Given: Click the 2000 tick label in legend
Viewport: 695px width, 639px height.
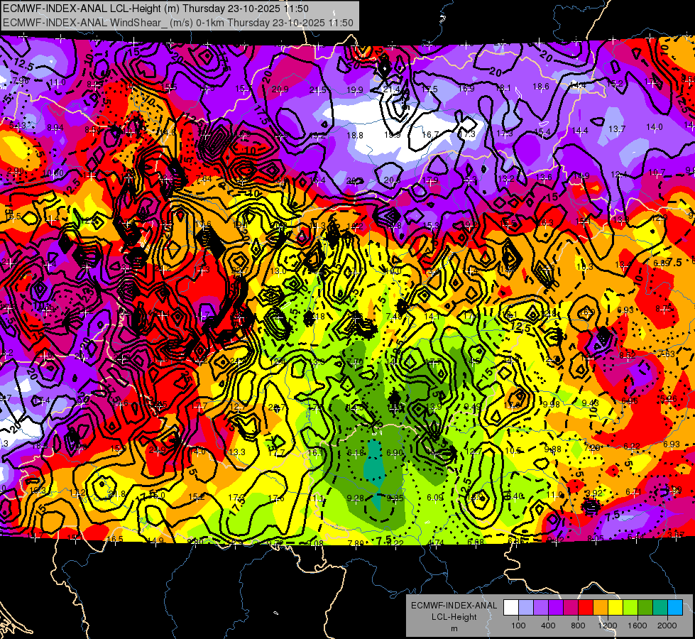Looking at the screenshot, I should (x=667, y=626).
